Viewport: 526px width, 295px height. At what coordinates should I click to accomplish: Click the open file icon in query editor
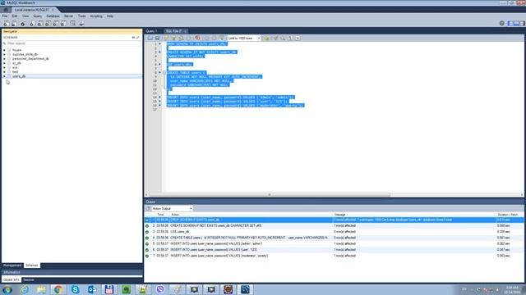point(150,39)
